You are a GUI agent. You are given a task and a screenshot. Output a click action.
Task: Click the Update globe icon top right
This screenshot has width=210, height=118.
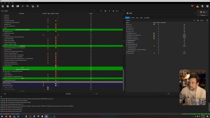[202, 6]
